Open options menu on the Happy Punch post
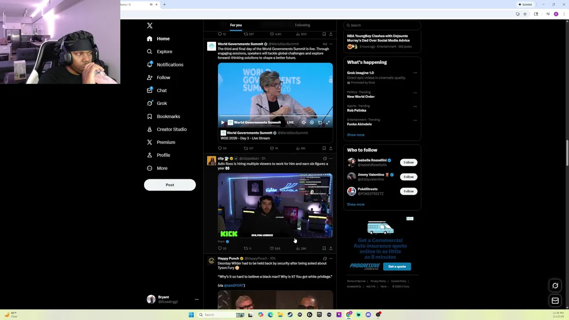This screenshot has width=569, height=320. tap(330, 258)
